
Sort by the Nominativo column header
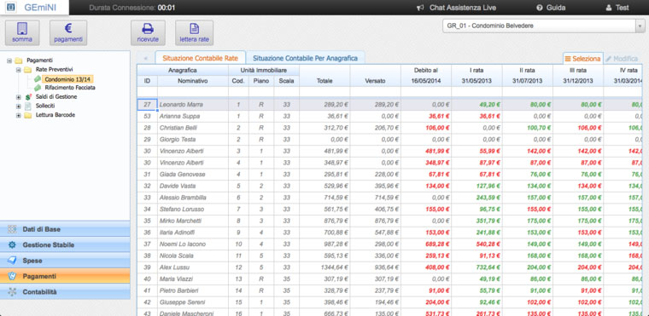192,81
